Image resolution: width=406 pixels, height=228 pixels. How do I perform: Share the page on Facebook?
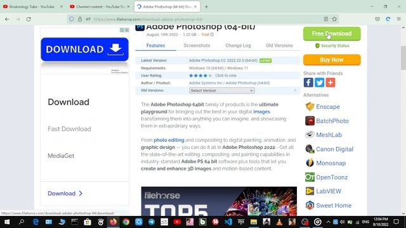point(308,82)
